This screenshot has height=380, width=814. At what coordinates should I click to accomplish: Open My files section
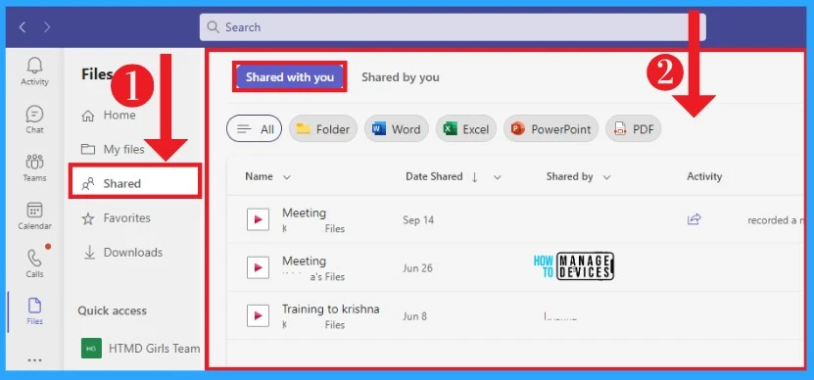pos(114,150)
